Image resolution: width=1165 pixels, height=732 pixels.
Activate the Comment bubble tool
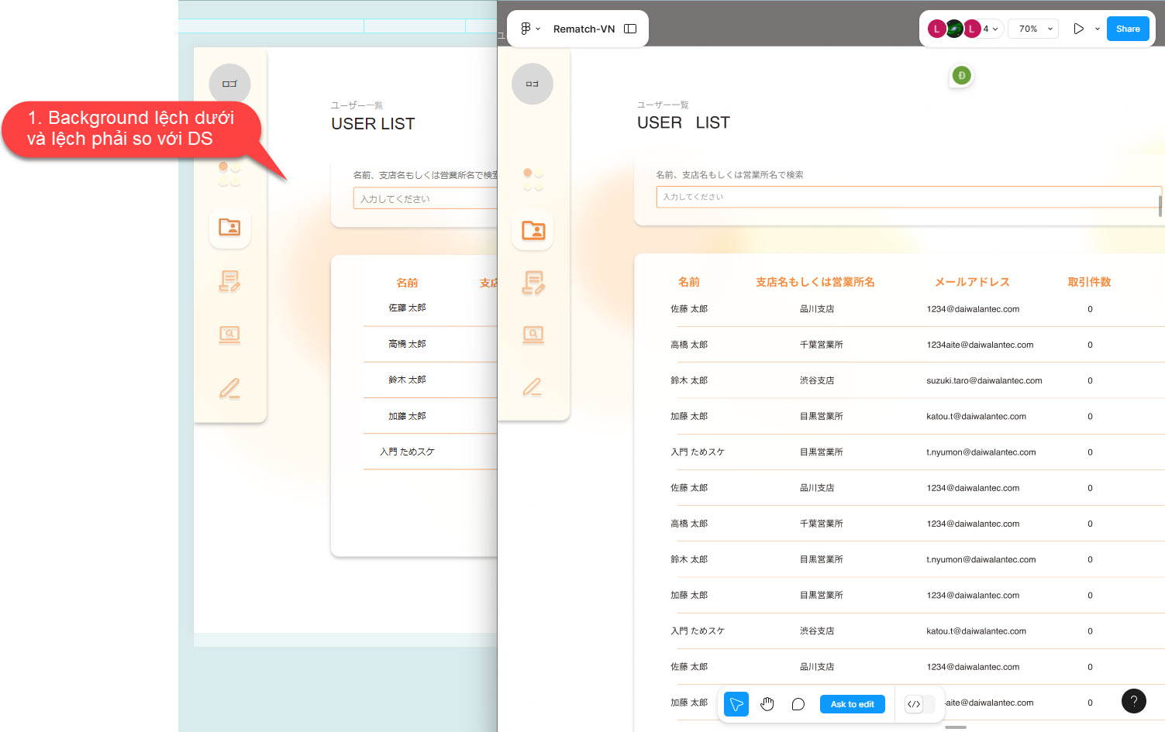point(798,704)
